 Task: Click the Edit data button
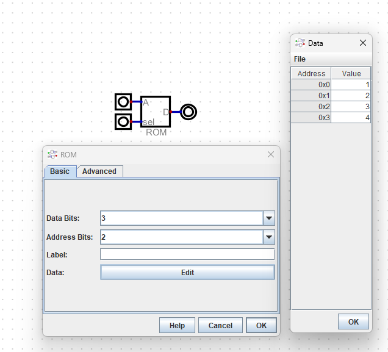(x=187, y=273)
